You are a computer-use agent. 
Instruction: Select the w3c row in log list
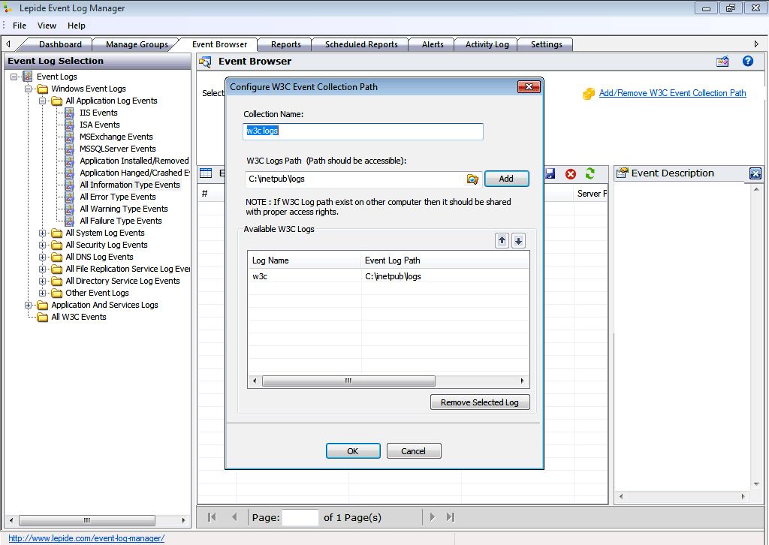click(x=388, y=276)
